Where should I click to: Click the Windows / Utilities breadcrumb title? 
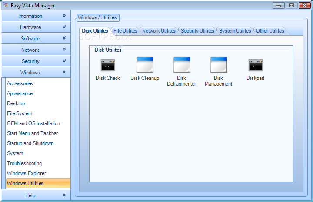(97, 17)
